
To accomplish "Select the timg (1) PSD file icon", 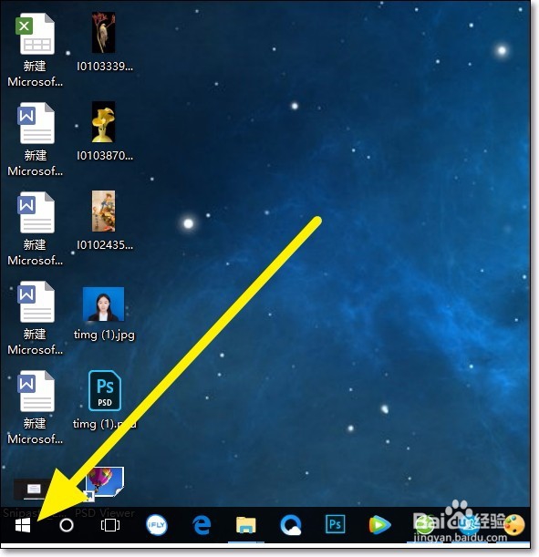I will 105,390.
